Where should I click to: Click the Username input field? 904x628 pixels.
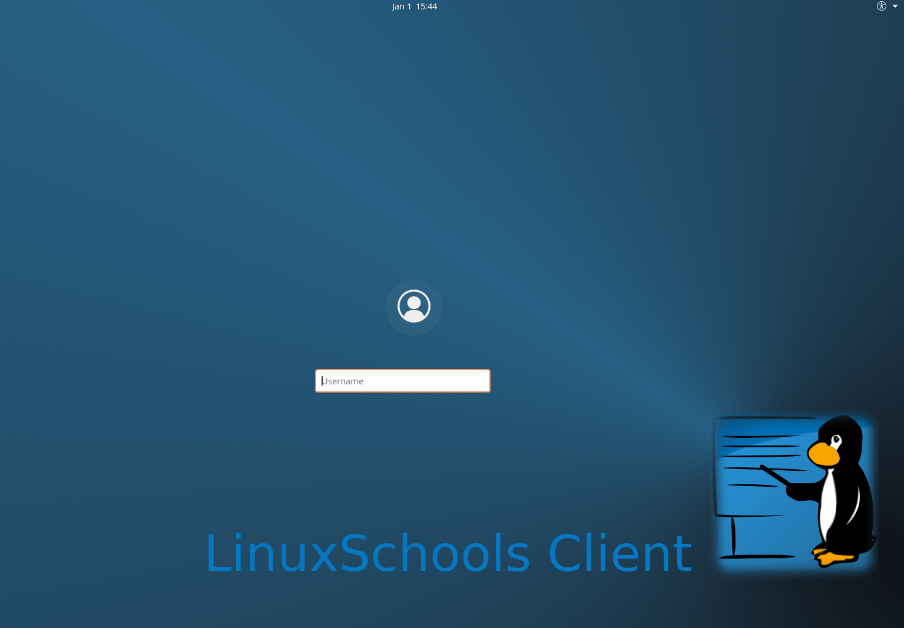tap(403, 381)
